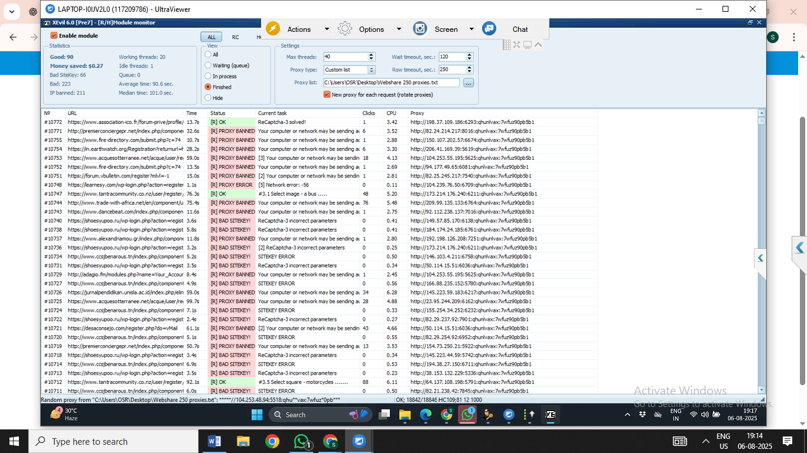Click the browse (...) button for proxy list
This screenshot has width=807, height=453.
point(468,83)
